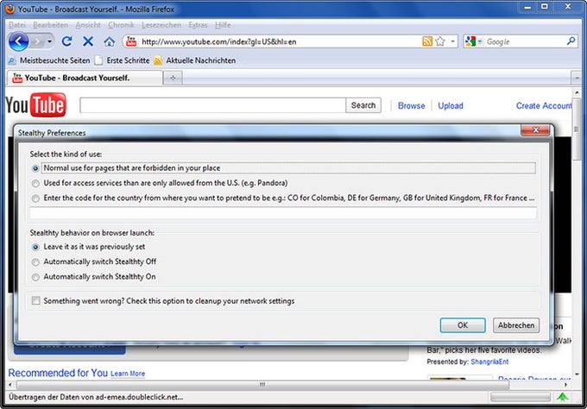
Task: Select Automatically switch Stealthty Off
Action: (35, 262)
